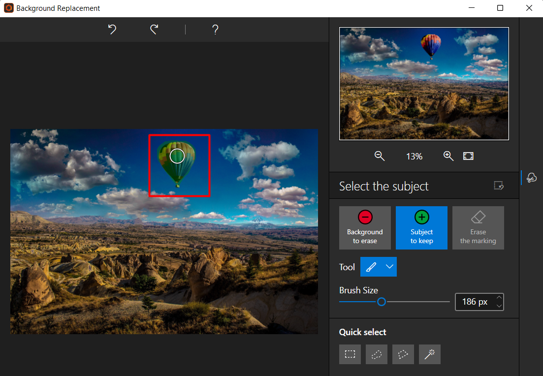543x376 pixels.
Task: Click the brush tool icon
Action: coord(371,267)
